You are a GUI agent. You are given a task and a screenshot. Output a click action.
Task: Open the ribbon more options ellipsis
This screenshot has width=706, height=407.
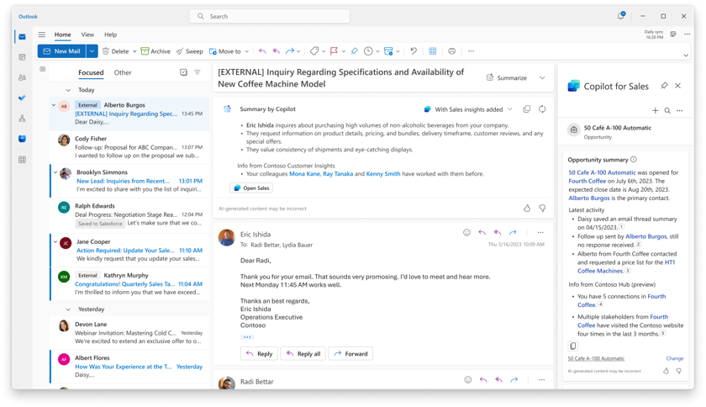coord(471,51)
